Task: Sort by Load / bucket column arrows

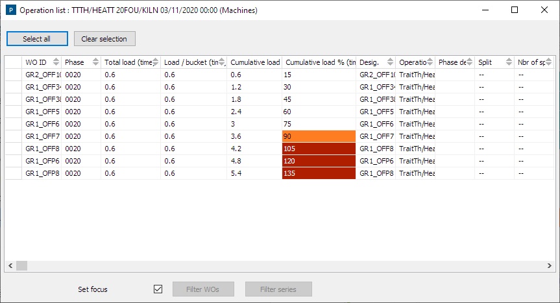Action: [x=222, y=62]
